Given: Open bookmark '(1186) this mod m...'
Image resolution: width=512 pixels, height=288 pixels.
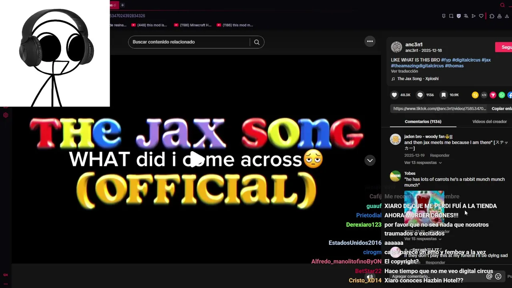Looking at the screenshot, I should pos(235,25).
